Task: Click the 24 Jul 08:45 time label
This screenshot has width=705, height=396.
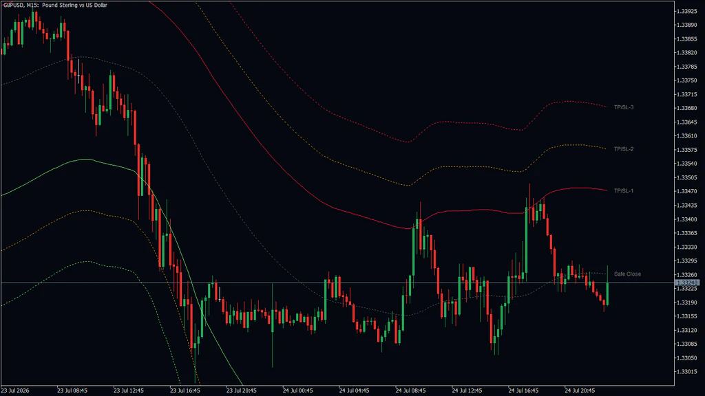Action: pyautogui.click(x=410, y=390)
